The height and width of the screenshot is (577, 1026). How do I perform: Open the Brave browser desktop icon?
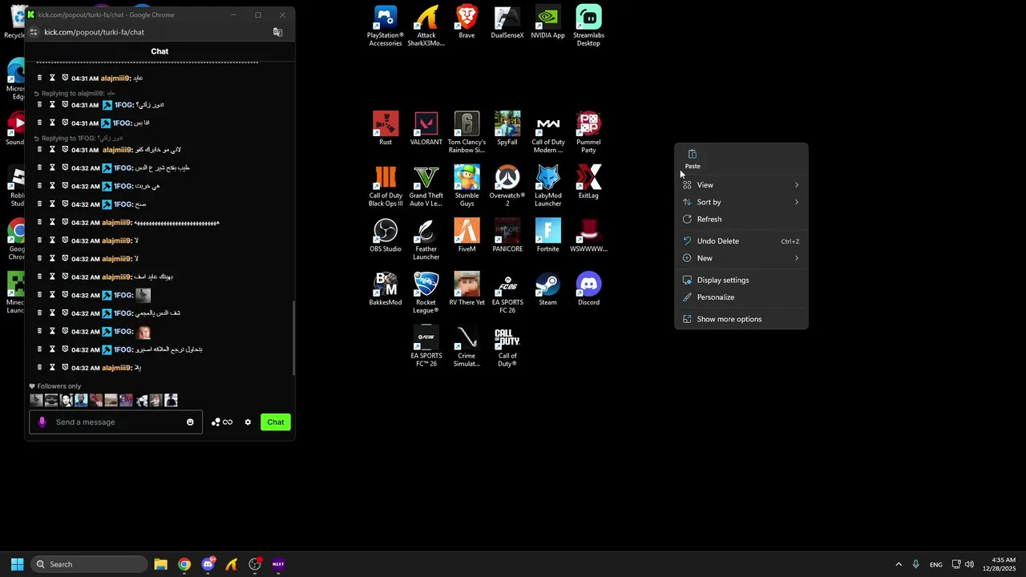coord(467,22)
